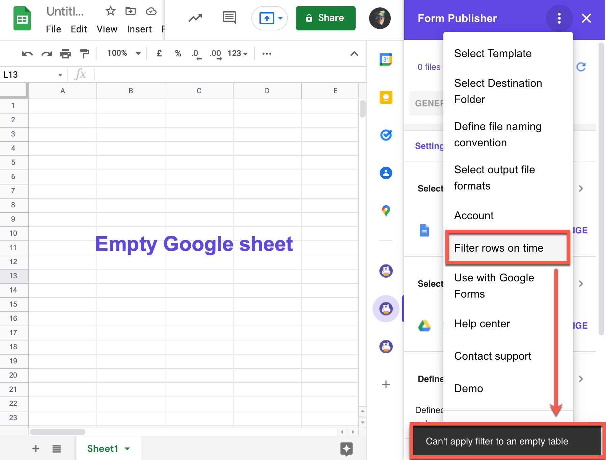Viewport: 606px width, 460px height.
Task: Click the Print icon
Action: (x=65, y=53)
